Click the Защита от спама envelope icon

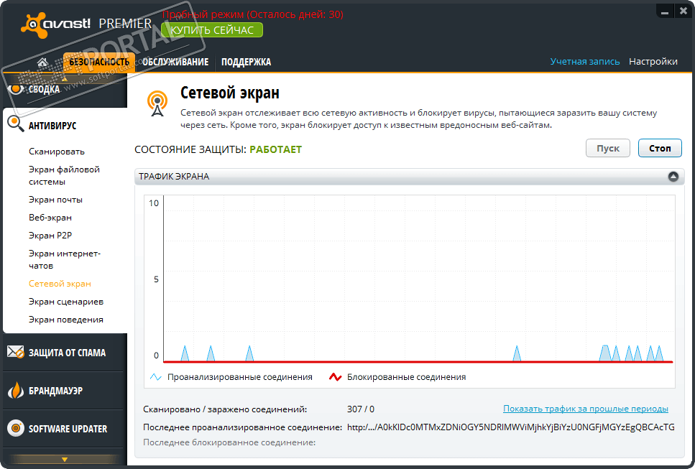coord(16,352)
